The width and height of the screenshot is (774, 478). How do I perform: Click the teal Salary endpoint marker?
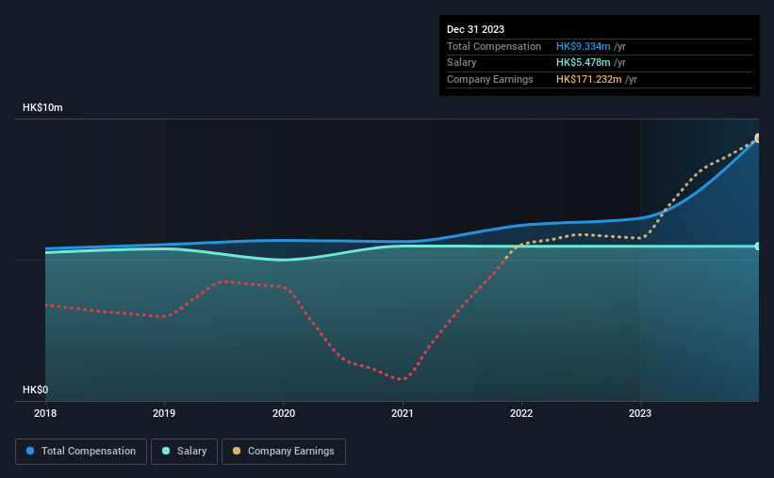click(x=757, y=246)
